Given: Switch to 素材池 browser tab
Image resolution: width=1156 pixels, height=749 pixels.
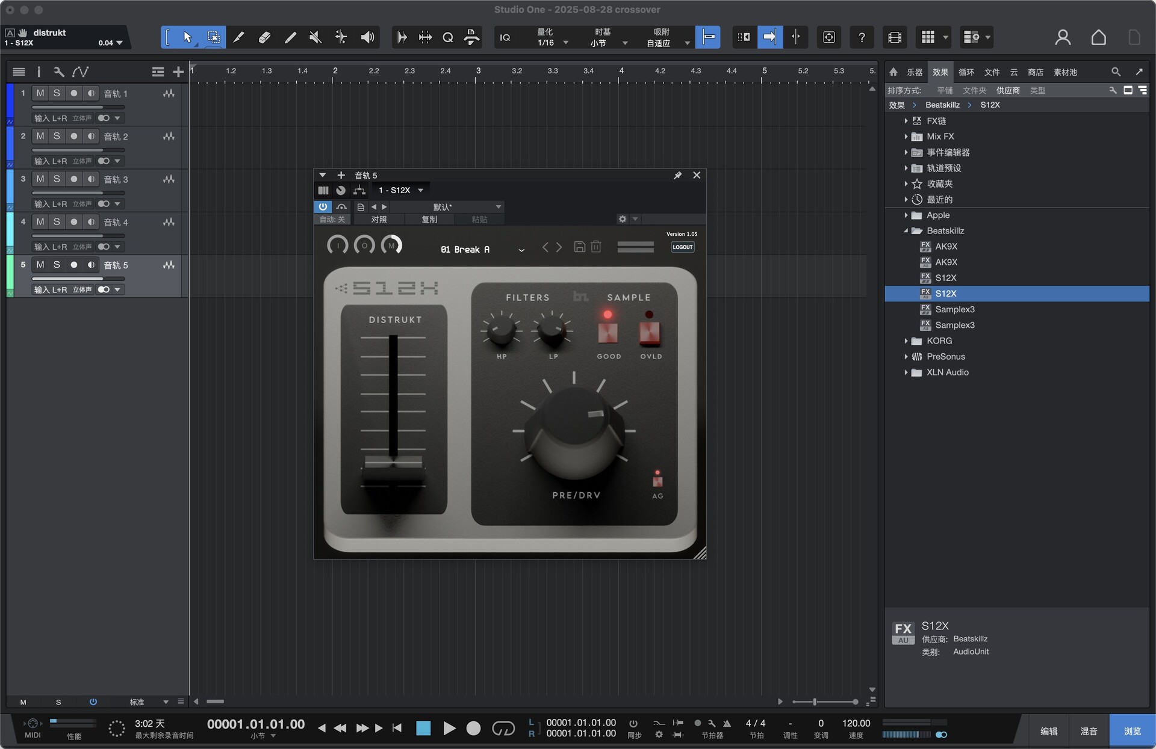Looking at the screenshot, I should click(x=1065, y=72).
